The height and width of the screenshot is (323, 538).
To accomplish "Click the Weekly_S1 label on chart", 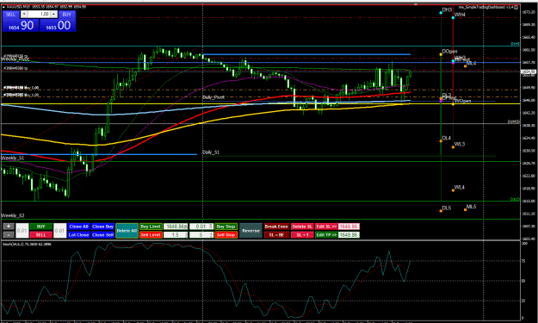I will point(13,158).
